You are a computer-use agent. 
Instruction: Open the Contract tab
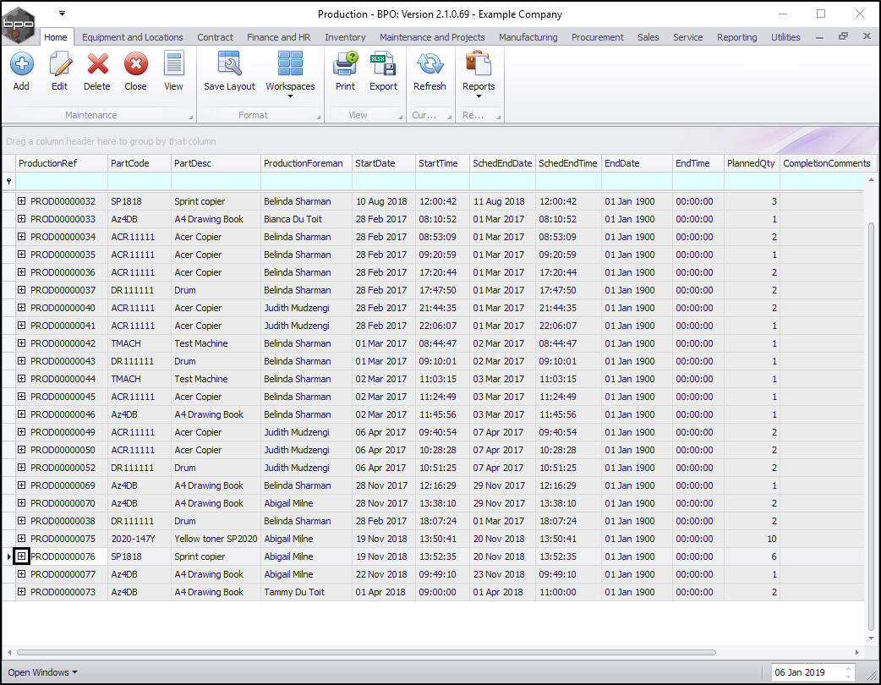(216, 37)
